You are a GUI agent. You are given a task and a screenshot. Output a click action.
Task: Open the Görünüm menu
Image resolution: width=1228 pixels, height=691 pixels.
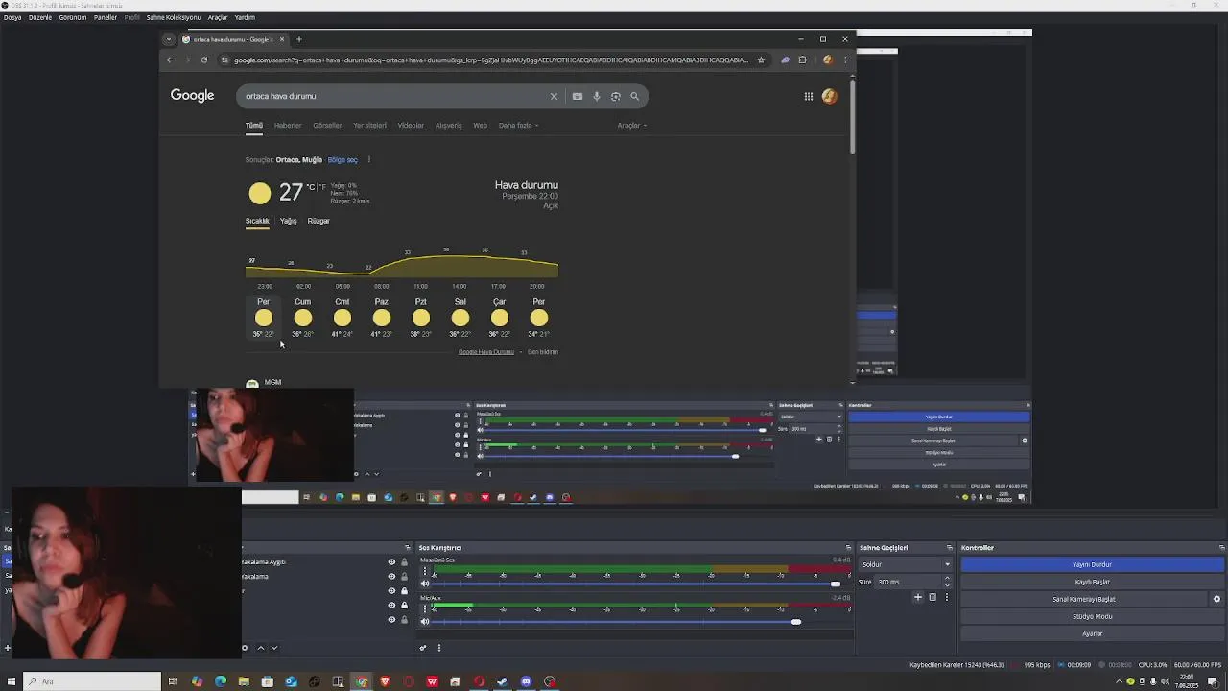73,17
